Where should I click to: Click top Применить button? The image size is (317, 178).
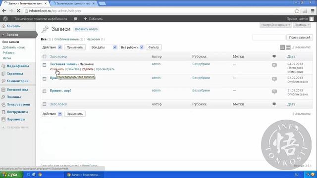click(75, 47)
